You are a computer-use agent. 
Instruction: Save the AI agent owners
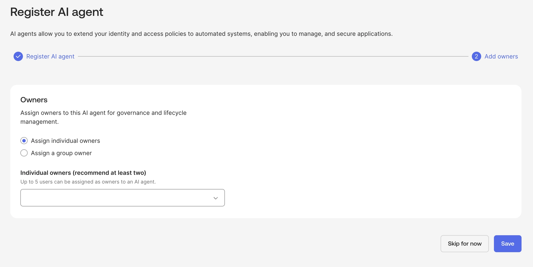pyautogui.click(x=507, y=244)
